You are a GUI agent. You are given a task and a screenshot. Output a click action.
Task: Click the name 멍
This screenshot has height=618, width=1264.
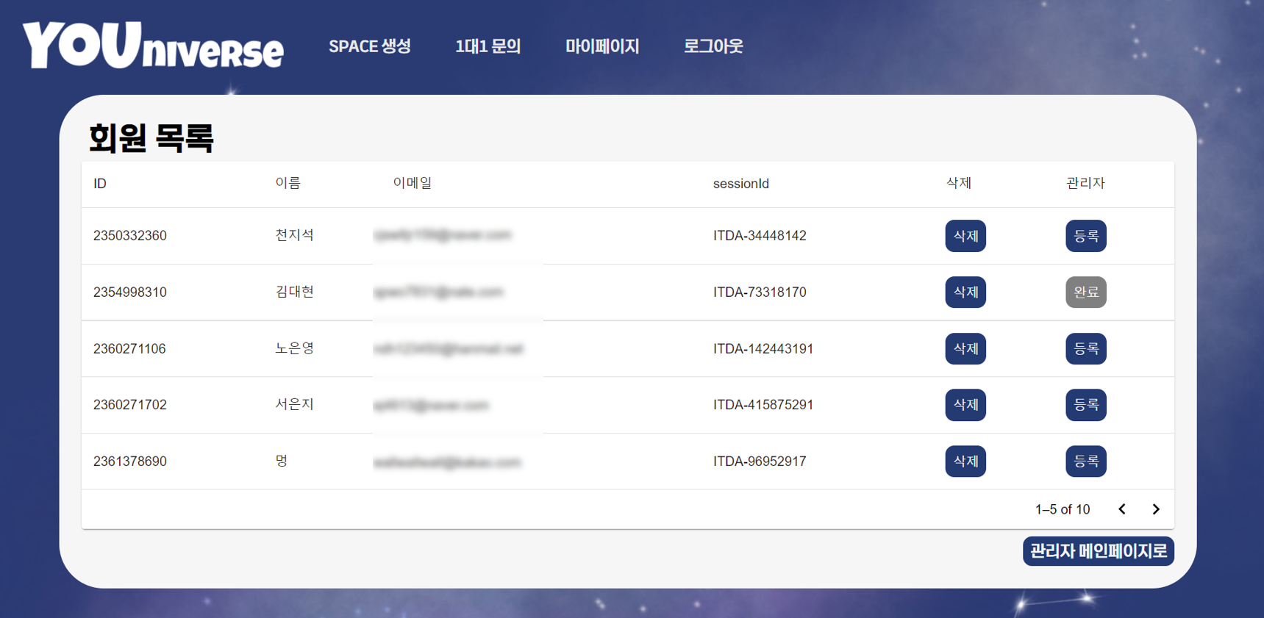(282, 461)
